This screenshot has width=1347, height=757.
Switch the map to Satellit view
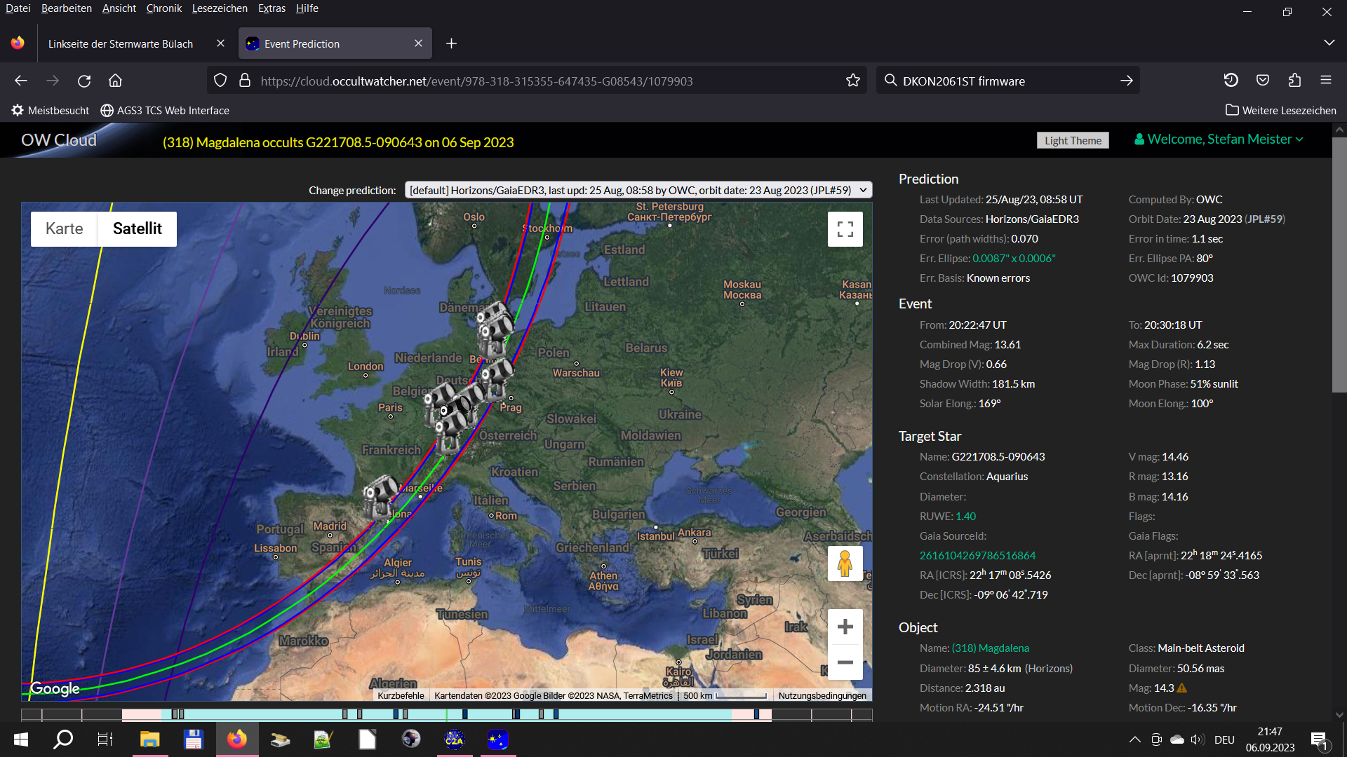(137, 229)
